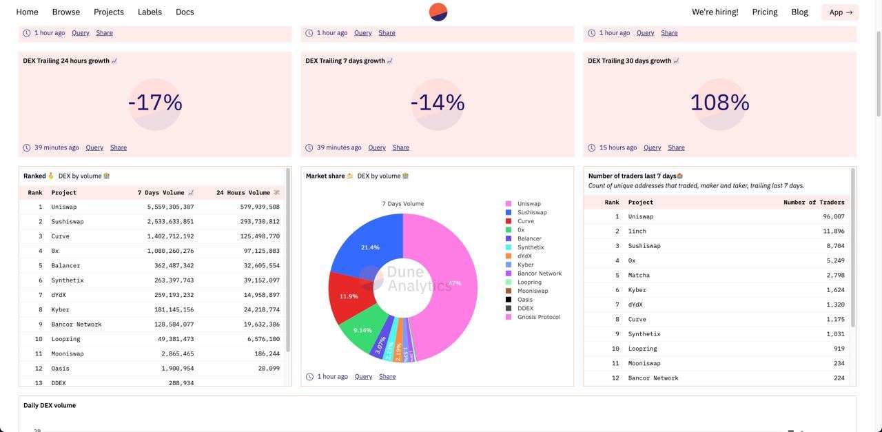The height and width of the screenshot is (432, 882).
Task: Click the 7 Days Volume column header
Action: tap(166, 193)
